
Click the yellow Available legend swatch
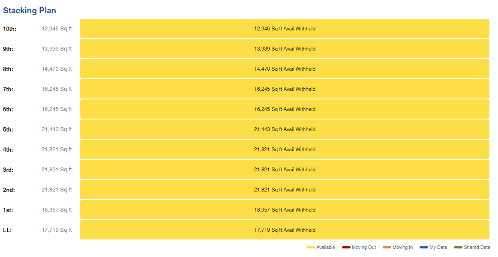coord(311,248)
